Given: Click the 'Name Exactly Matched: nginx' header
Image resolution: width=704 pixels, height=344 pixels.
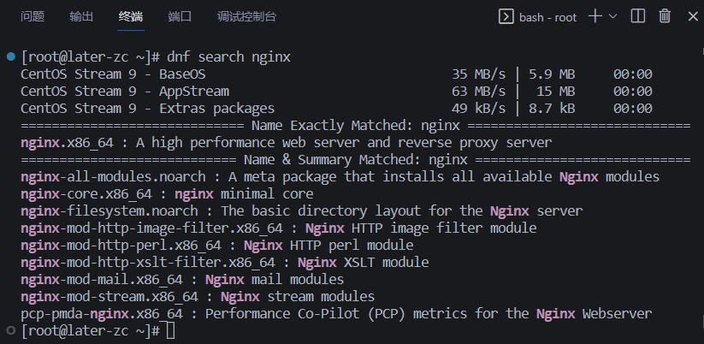Looking at the screenshot, I should tap(356, 125).
